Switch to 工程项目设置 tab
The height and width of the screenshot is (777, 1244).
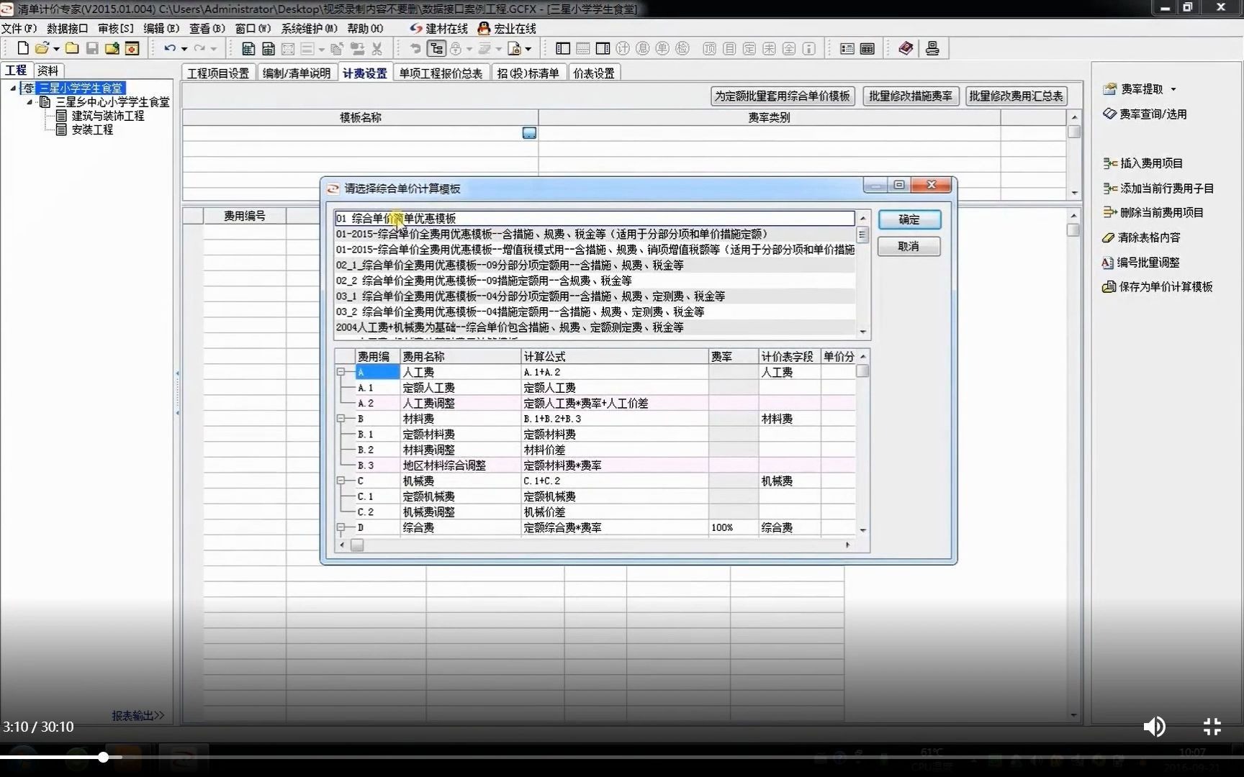pyautogui.click(x=218, y=73)
